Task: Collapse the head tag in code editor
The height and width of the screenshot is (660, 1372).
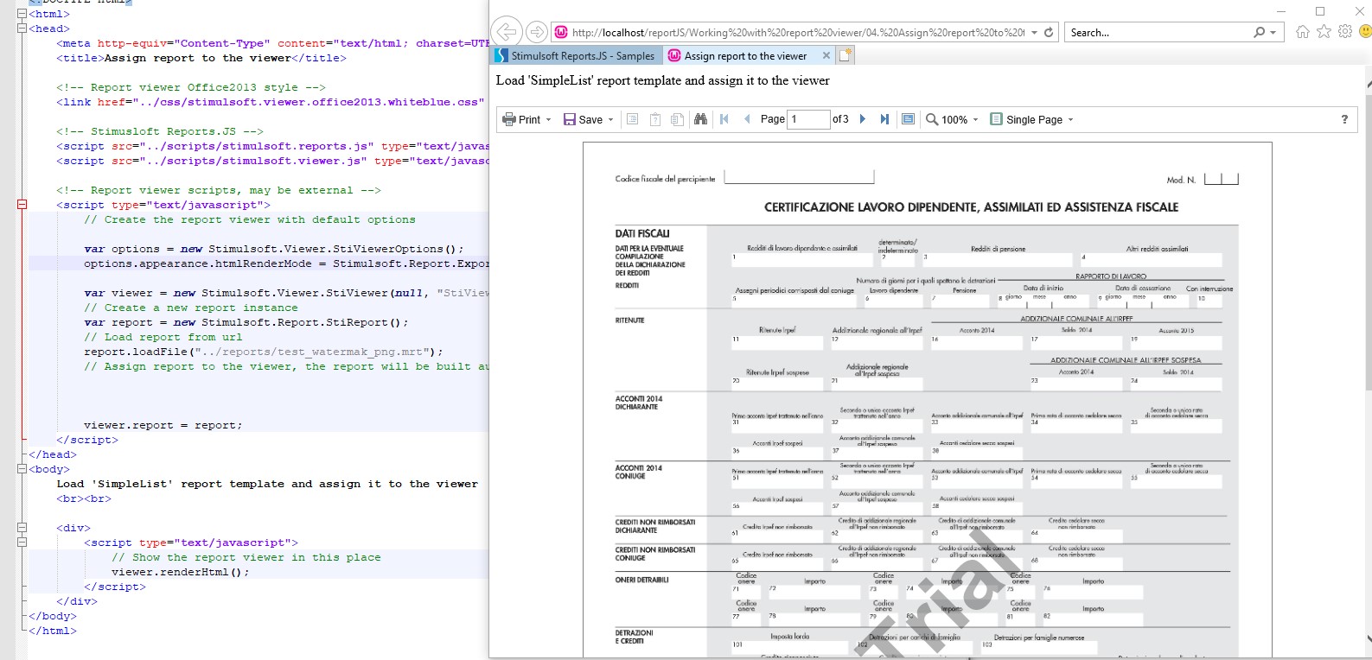Action: click(x=22, y=29)
